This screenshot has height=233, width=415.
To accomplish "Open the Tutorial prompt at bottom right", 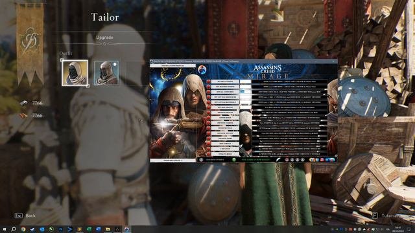I will (386, 216).
